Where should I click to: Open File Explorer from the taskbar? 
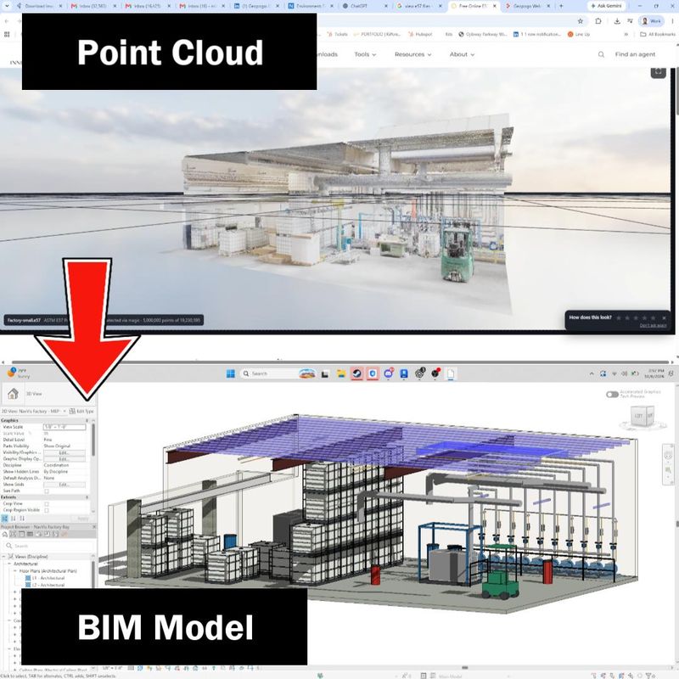(x=341, y=373)
